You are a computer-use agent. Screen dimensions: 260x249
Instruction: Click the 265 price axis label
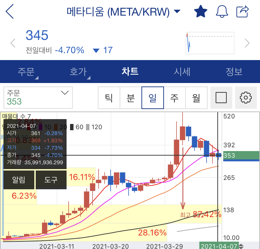(229, 178)
